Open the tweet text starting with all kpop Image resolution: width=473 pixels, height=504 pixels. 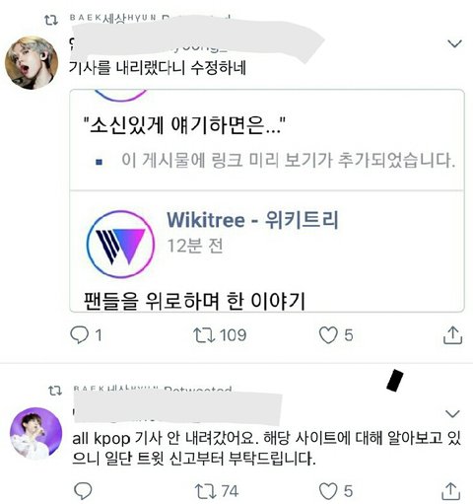click(267, 448)
